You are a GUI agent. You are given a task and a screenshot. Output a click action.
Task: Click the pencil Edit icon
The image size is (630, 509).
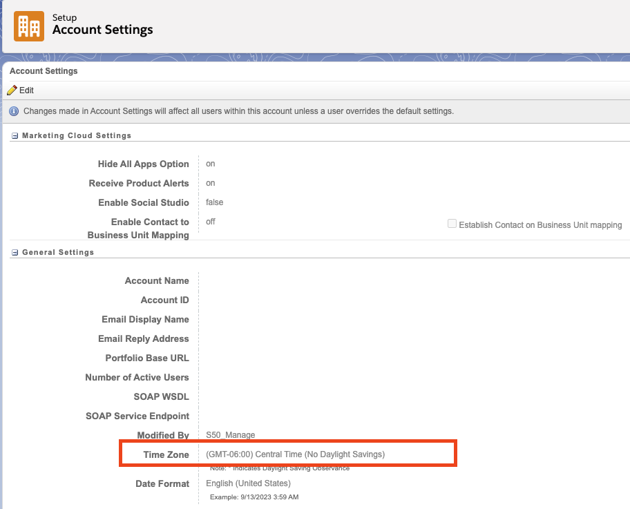coord(12,90)
